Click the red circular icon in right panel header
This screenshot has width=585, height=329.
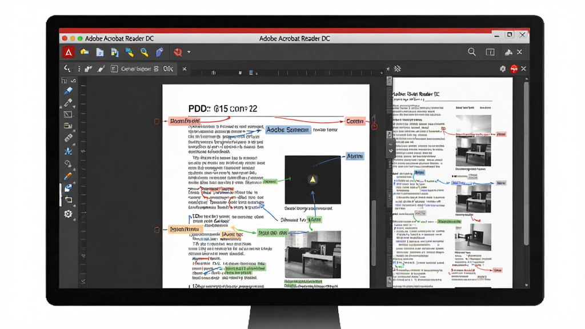514,69
